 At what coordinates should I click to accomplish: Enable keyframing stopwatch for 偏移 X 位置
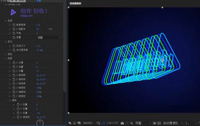click(18, 105)
